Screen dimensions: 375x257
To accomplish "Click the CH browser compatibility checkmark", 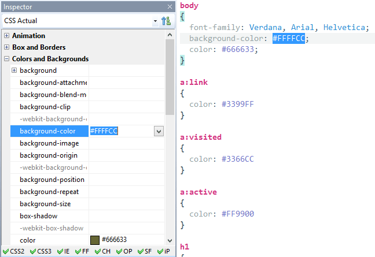I will tap(98, 251).
